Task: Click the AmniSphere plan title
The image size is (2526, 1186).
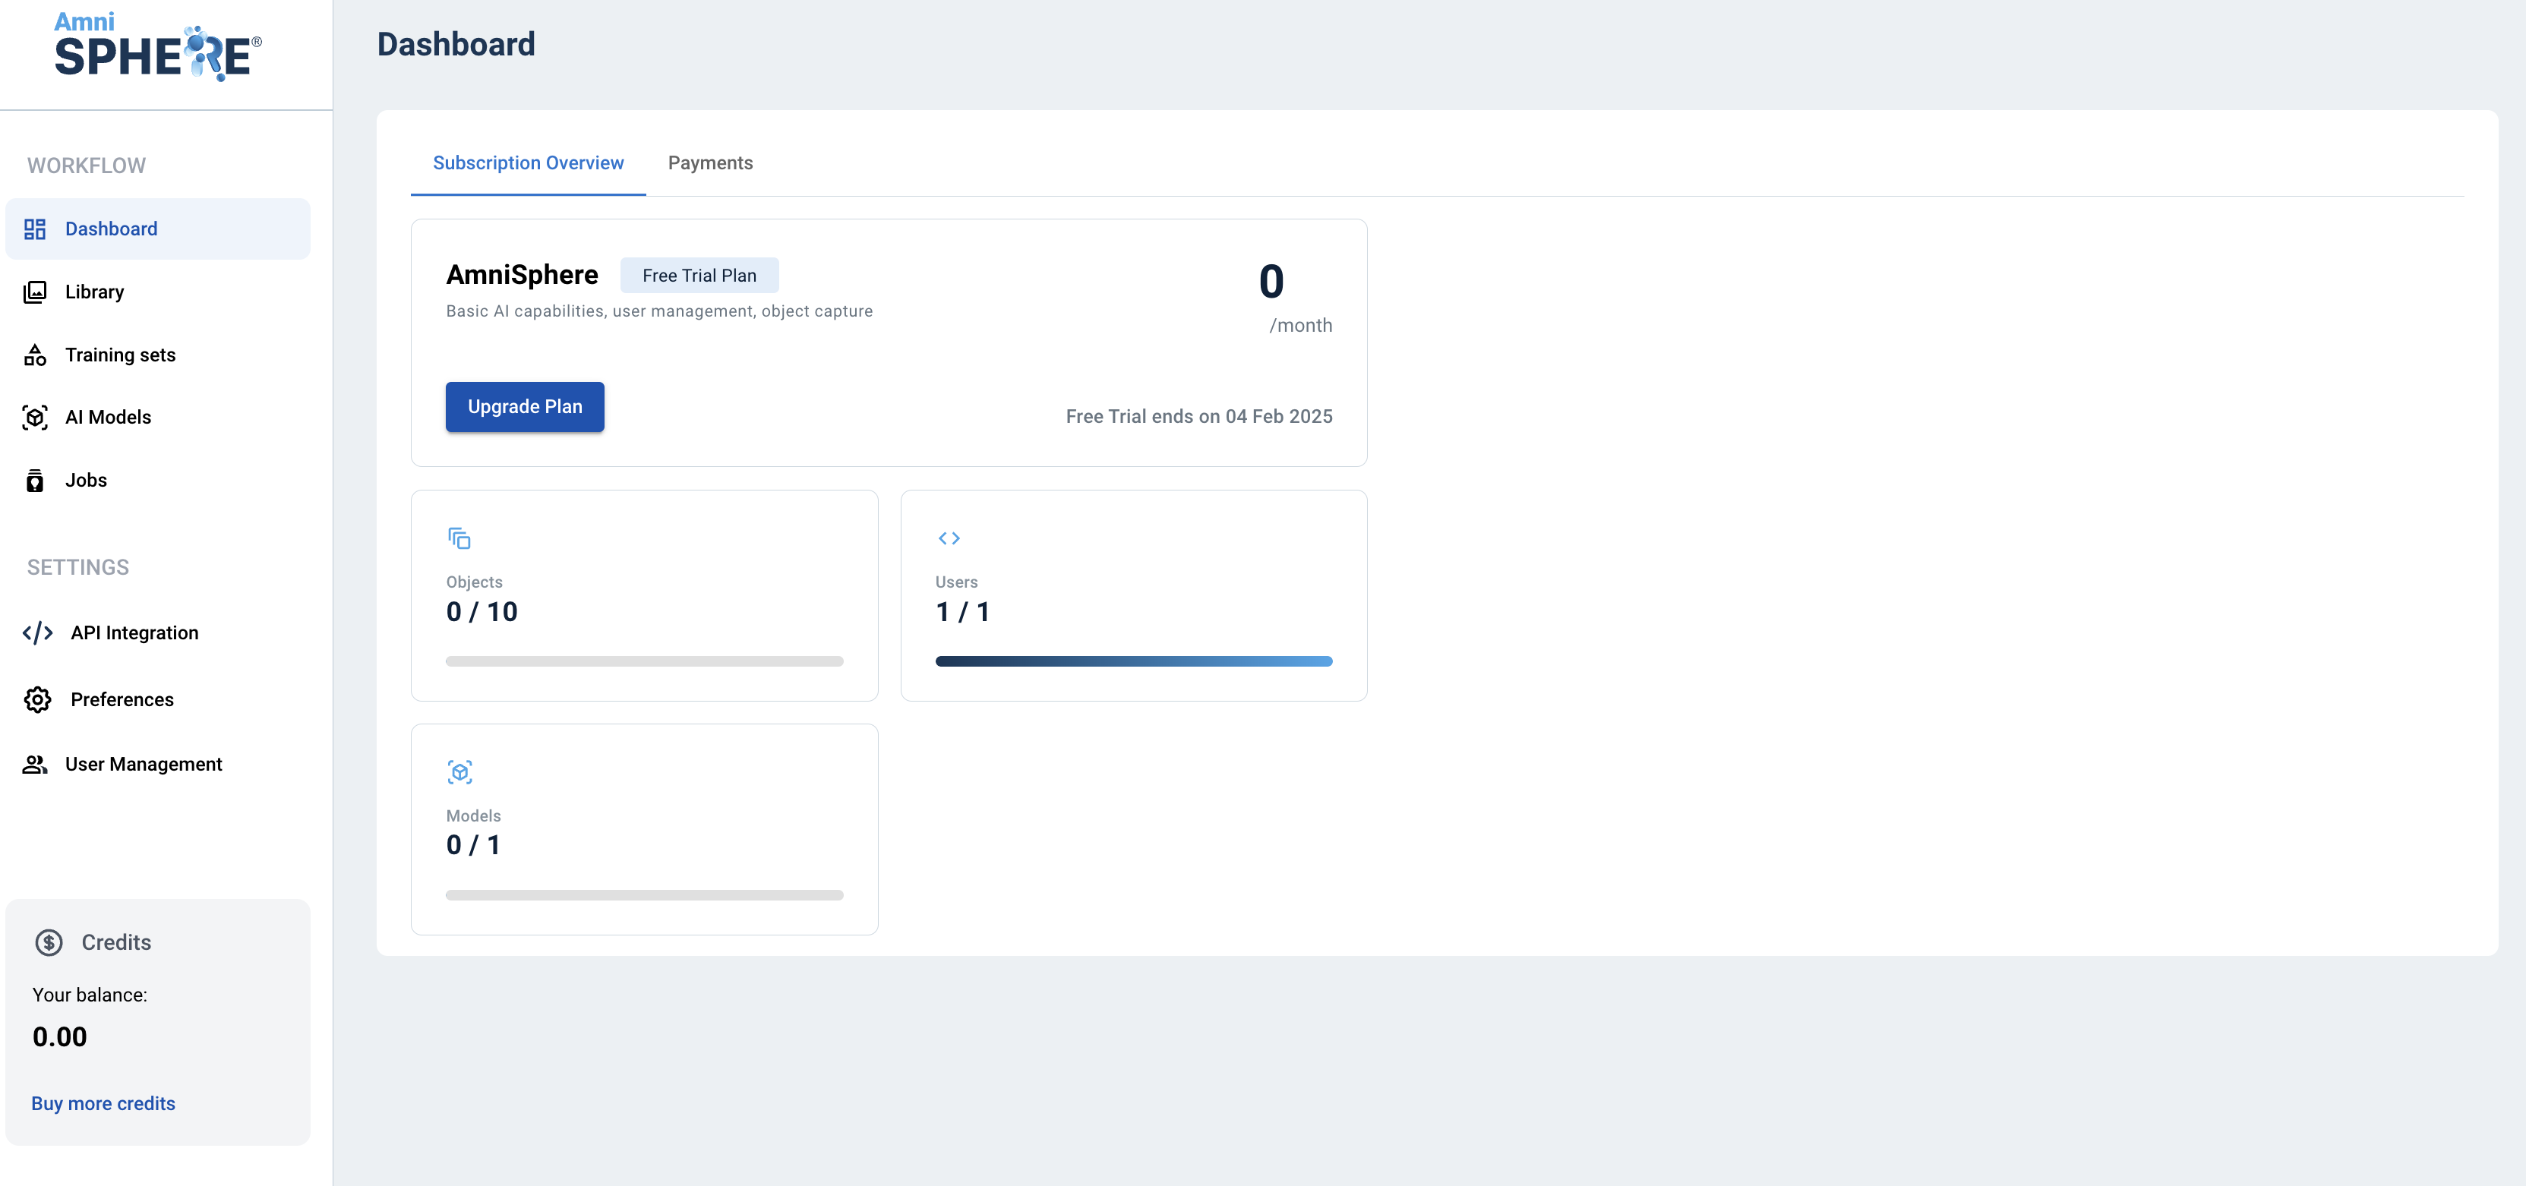Action: pos(522,274)
